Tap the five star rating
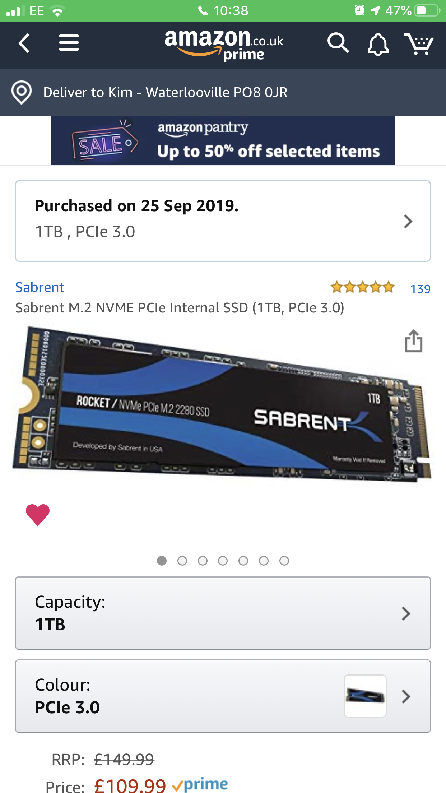Viewport: 446px width, 793px height. tap(363, 287)
